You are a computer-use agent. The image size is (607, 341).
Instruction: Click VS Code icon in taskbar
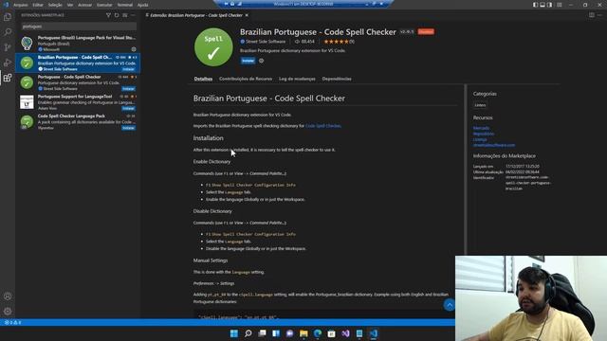click(x=373, y=333)
